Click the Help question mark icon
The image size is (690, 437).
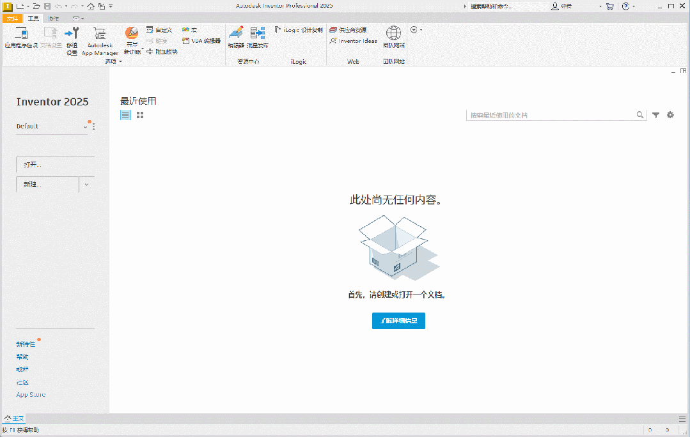pyautogui.click(x=626, y=6)
